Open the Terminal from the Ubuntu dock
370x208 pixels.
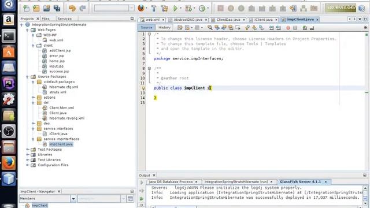point(9,36)
